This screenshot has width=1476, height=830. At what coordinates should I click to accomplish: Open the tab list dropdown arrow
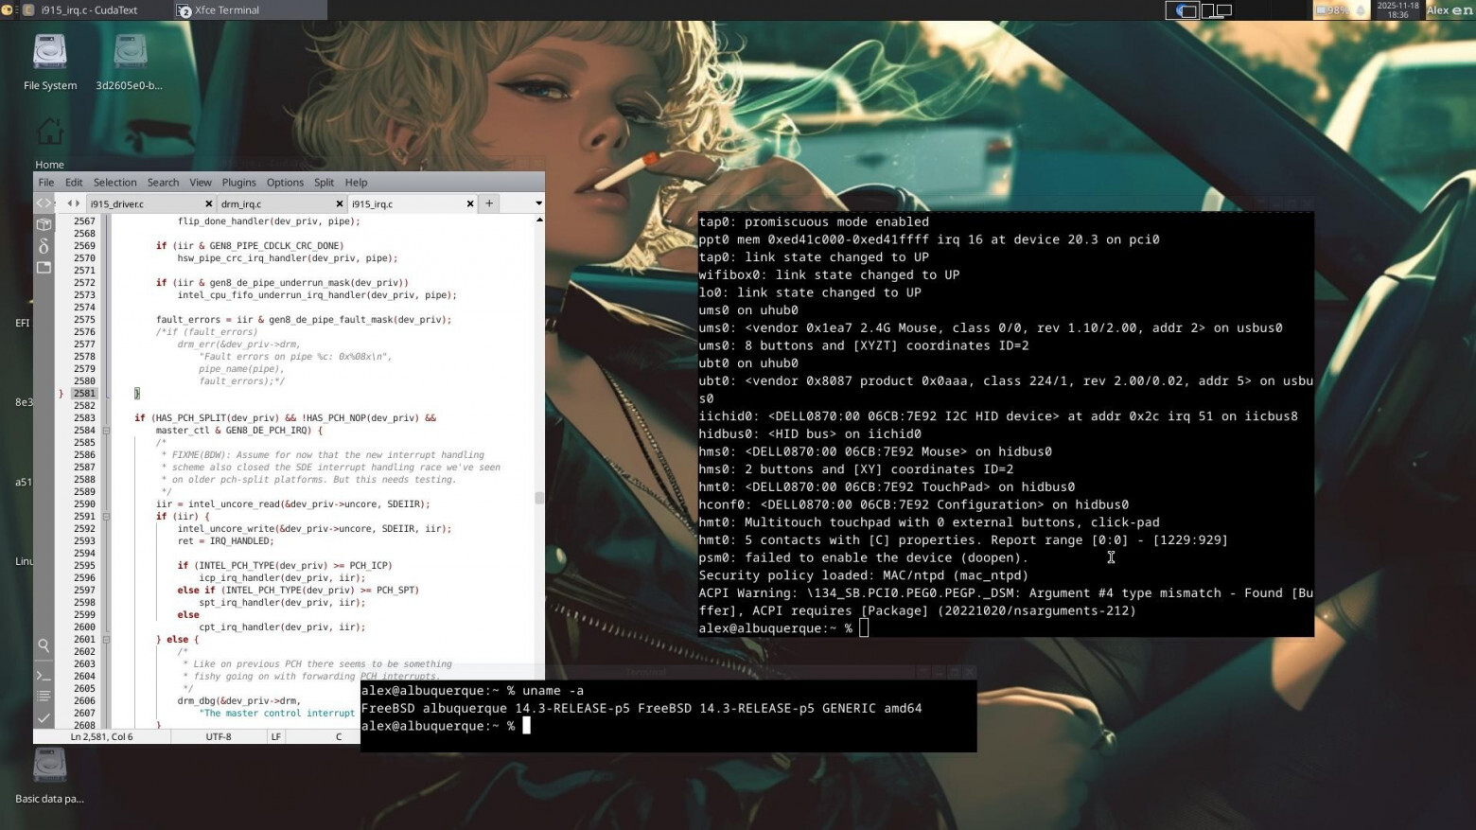538,203
